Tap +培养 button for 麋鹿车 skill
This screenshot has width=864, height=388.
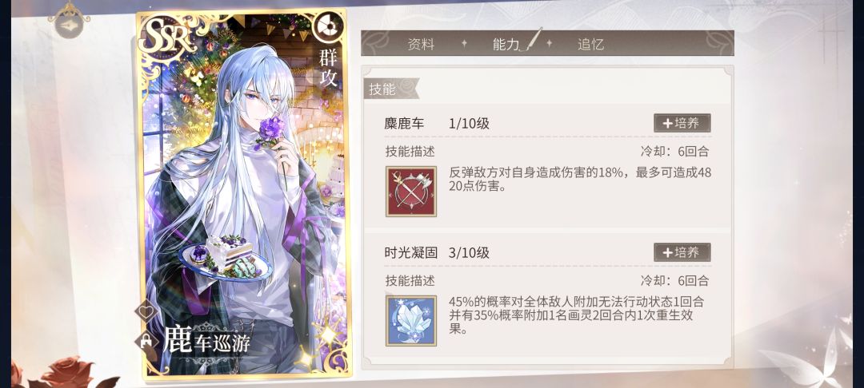(x=682, y=123)
